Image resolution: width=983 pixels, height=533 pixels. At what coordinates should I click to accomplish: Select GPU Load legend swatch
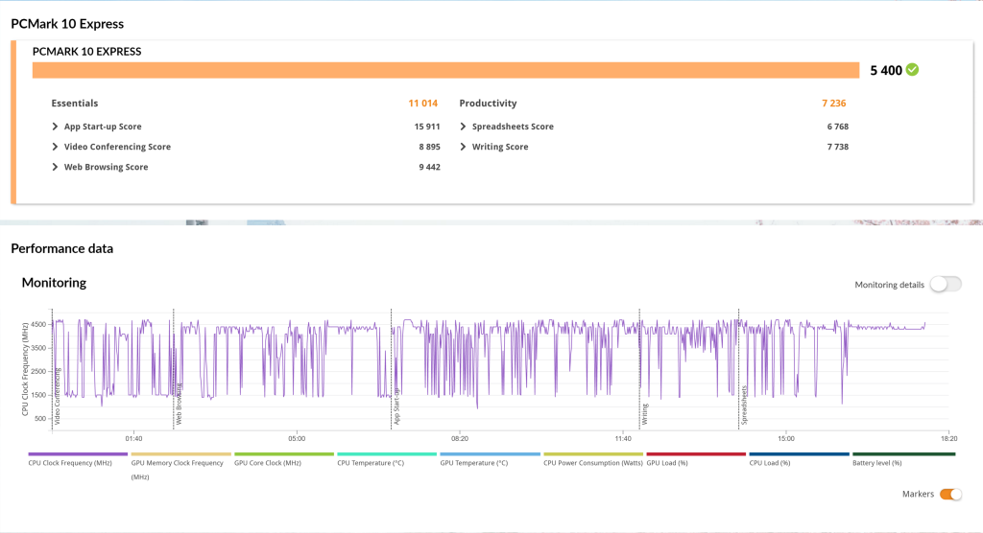696,454
